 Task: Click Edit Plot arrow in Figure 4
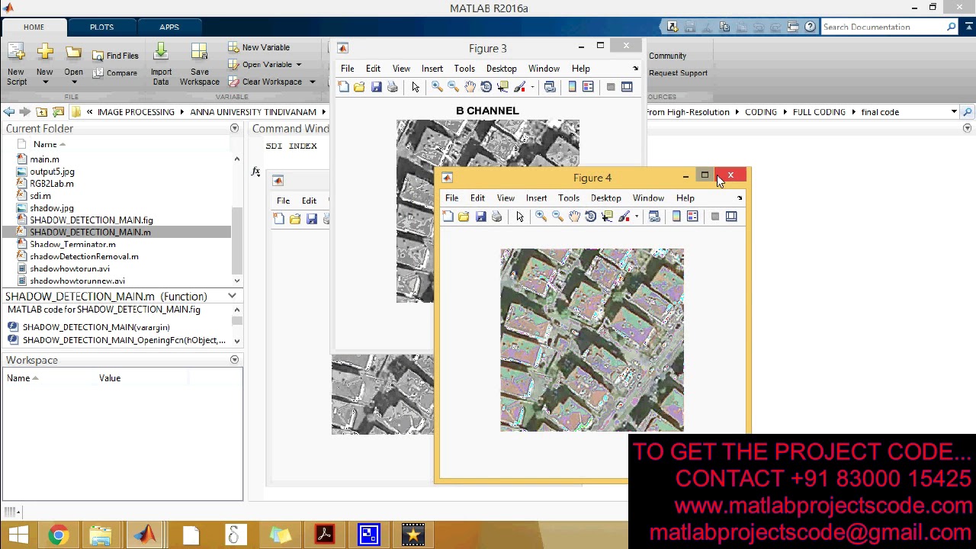pos(520,217)
